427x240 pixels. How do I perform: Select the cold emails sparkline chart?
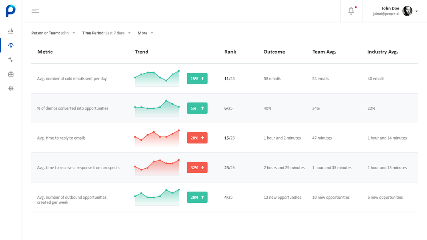pyautogui.click(x=157, y=78)
